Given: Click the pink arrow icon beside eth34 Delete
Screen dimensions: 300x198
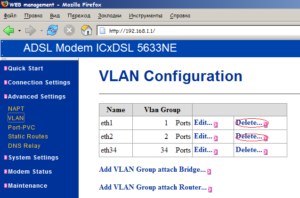Looking at the screenshot, I should tap(266, 152).
